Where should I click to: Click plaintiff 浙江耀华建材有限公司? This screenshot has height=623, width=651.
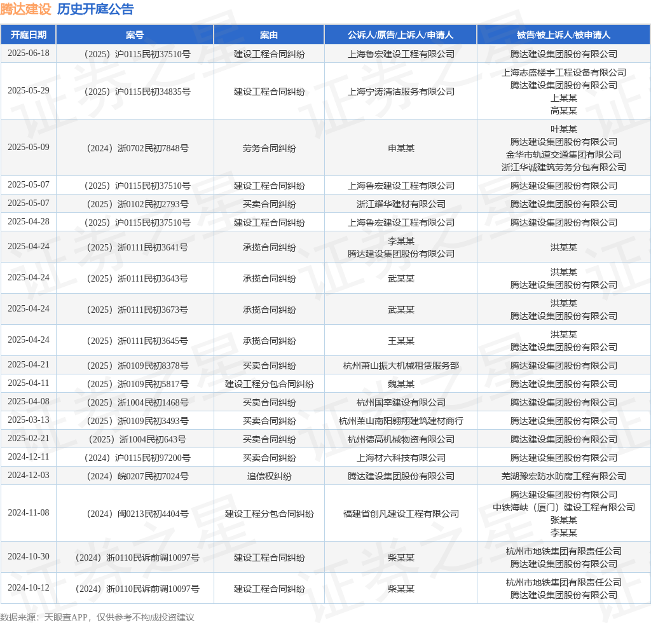click(401, 204)
